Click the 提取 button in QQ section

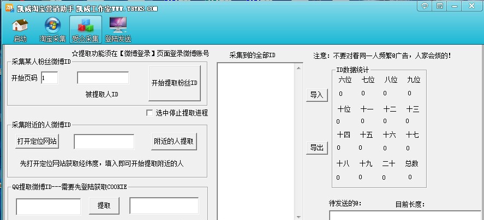(104, 206)
